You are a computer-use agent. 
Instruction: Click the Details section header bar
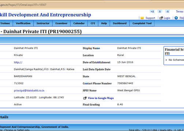tap(92, 117)
